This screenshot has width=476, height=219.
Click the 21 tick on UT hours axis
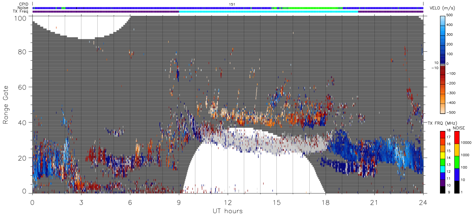tap(374, 202)
